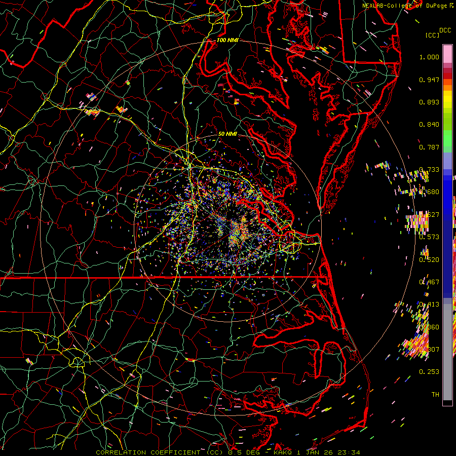Select the 0.787 legend value
456x456 pixels.
[429, 147]
